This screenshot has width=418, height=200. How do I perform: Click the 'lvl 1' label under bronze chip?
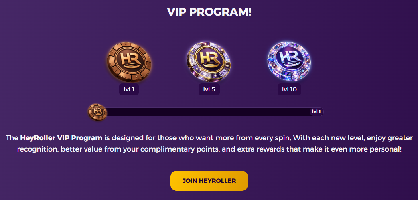coord(129,89)
